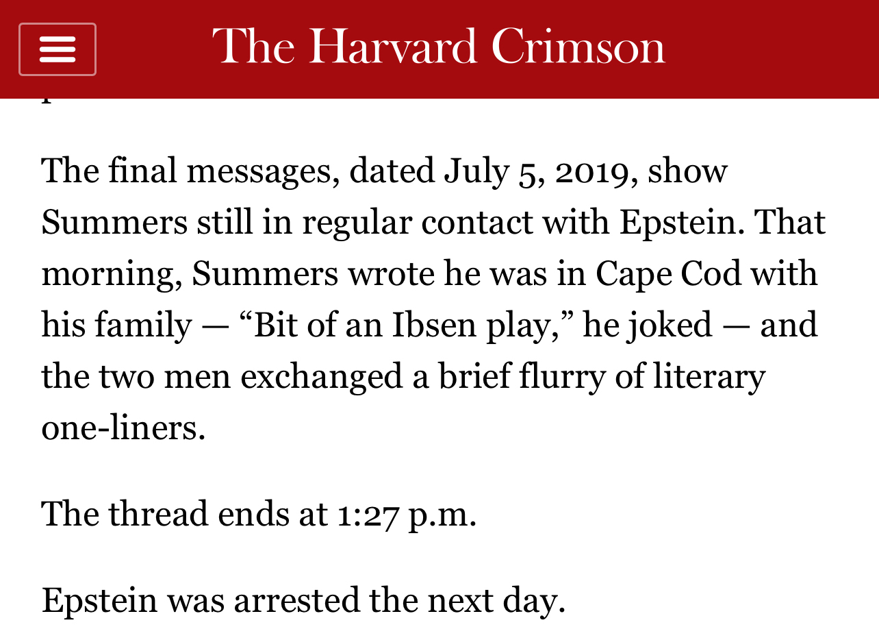
Task: Open the hamburger navigation menu
Action: point(58,49)
